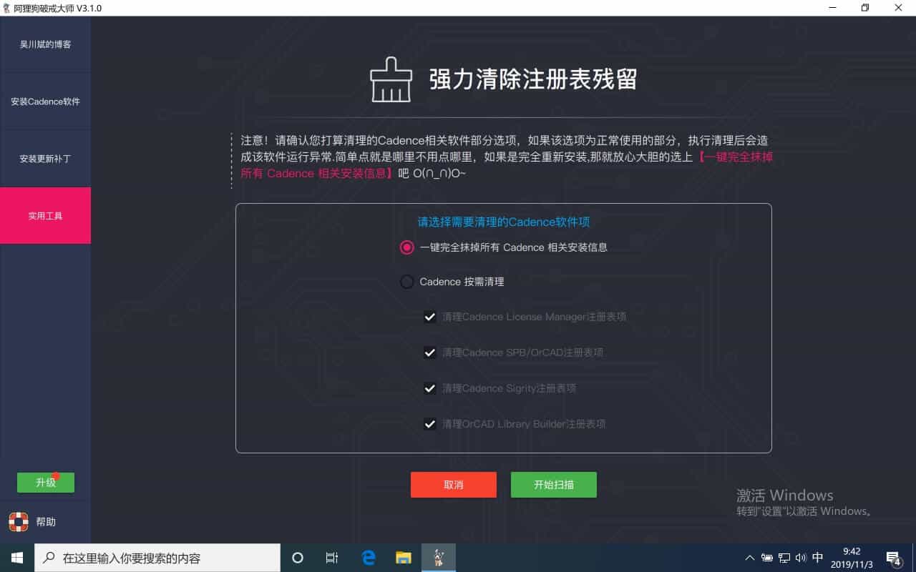Select Cadence 按需清理 radio button
The image size is (916, 572).
406,282
